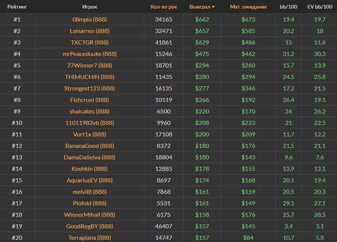Click the Игрок column header
This screenshot has height=242, width=337.
(90, 7)
